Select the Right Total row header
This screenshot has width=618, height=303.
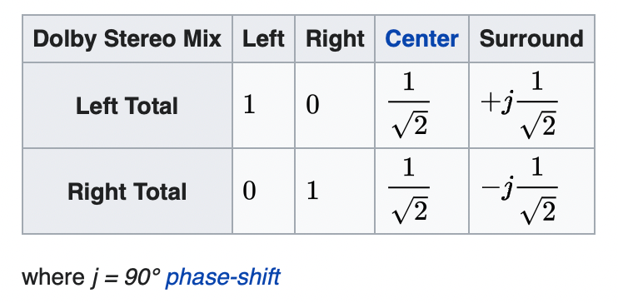pyautogui.click(x=127, y=191)
